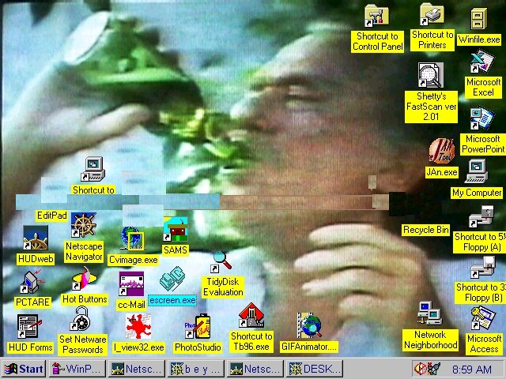Open My Computer from the desktop

point(476,171)
